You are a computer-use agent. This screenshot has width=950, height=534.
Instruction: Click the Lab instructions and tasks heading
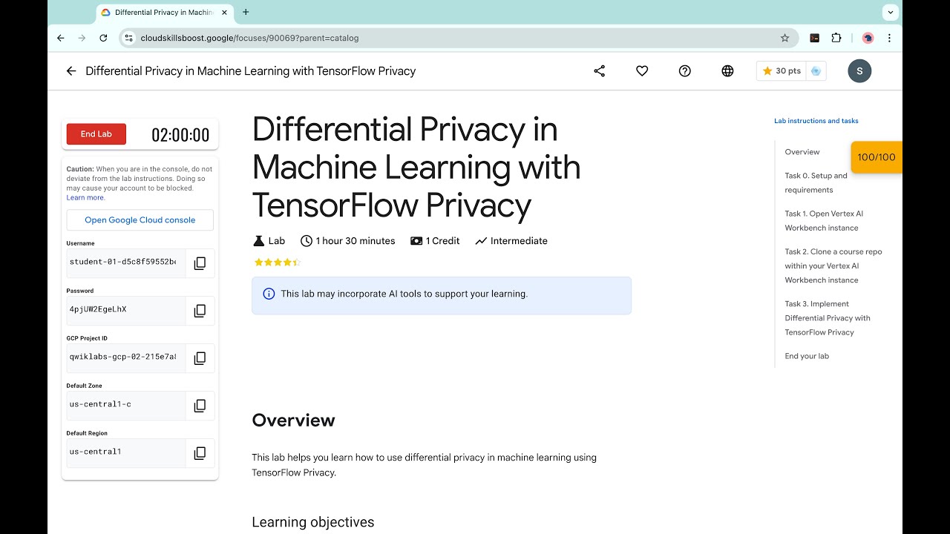tap(816, 121)
